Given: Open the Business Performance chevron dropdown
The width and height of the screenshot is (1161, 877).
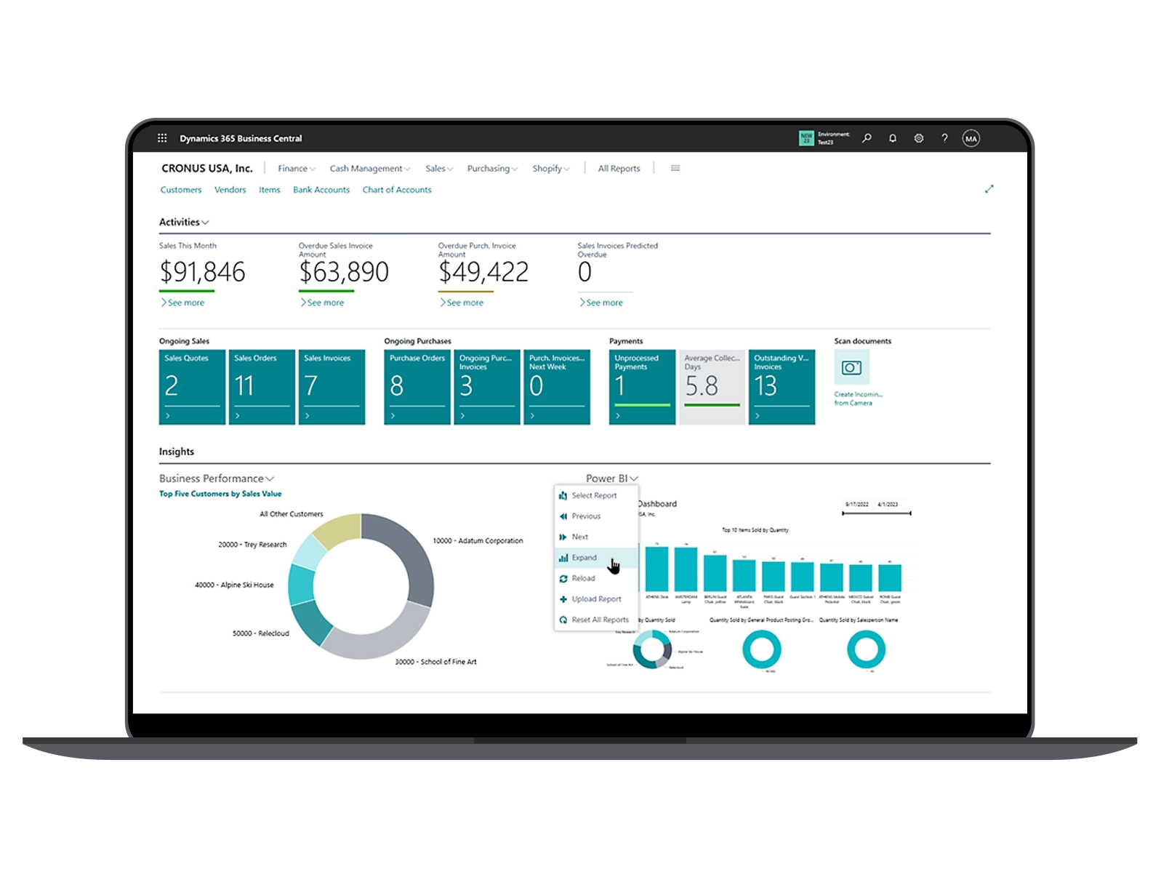Looking at the screenshot, I should tap(270, 478).
